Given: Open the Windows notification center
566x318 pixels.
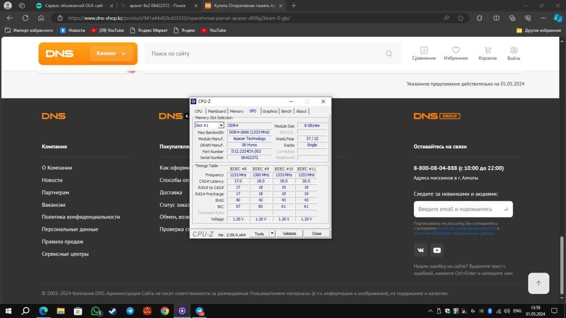Looking at the screenshot, I should (x=554, y=311).
